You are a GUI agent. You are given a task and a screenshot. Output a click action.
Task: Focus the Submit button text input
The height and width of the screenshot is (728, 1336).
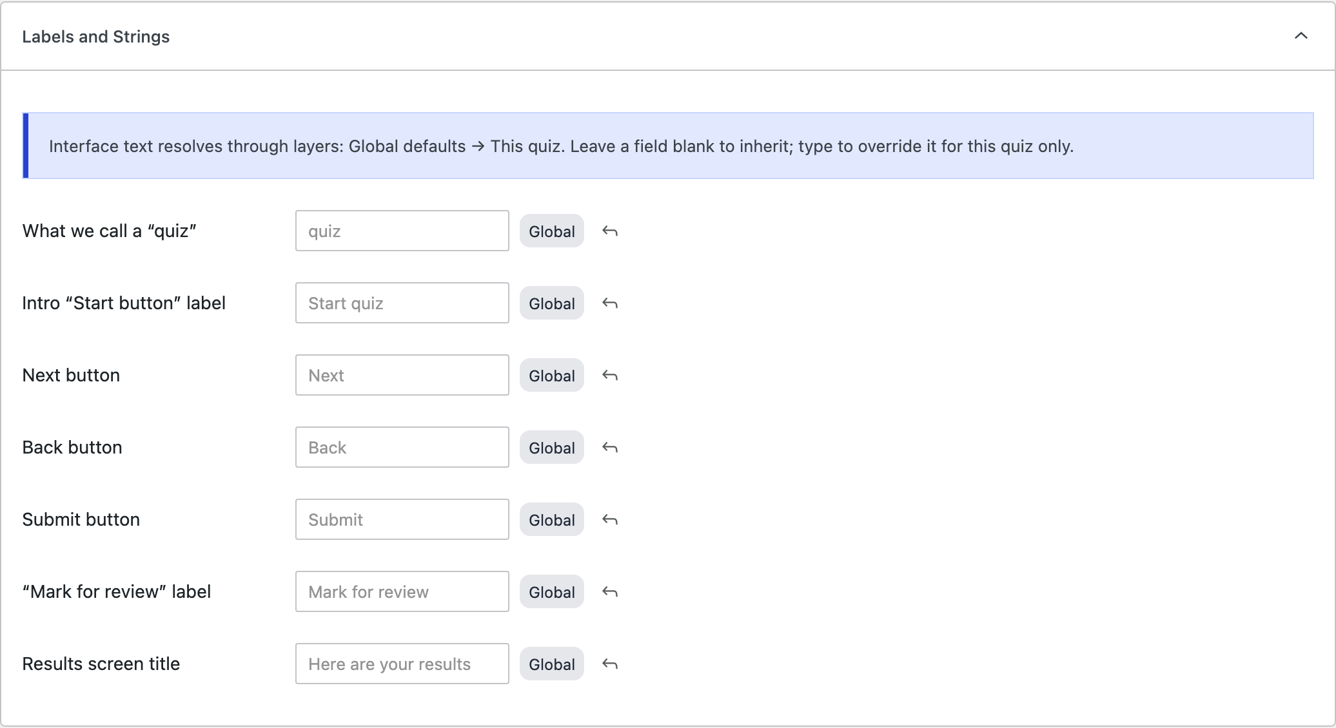tap(402, 519)
